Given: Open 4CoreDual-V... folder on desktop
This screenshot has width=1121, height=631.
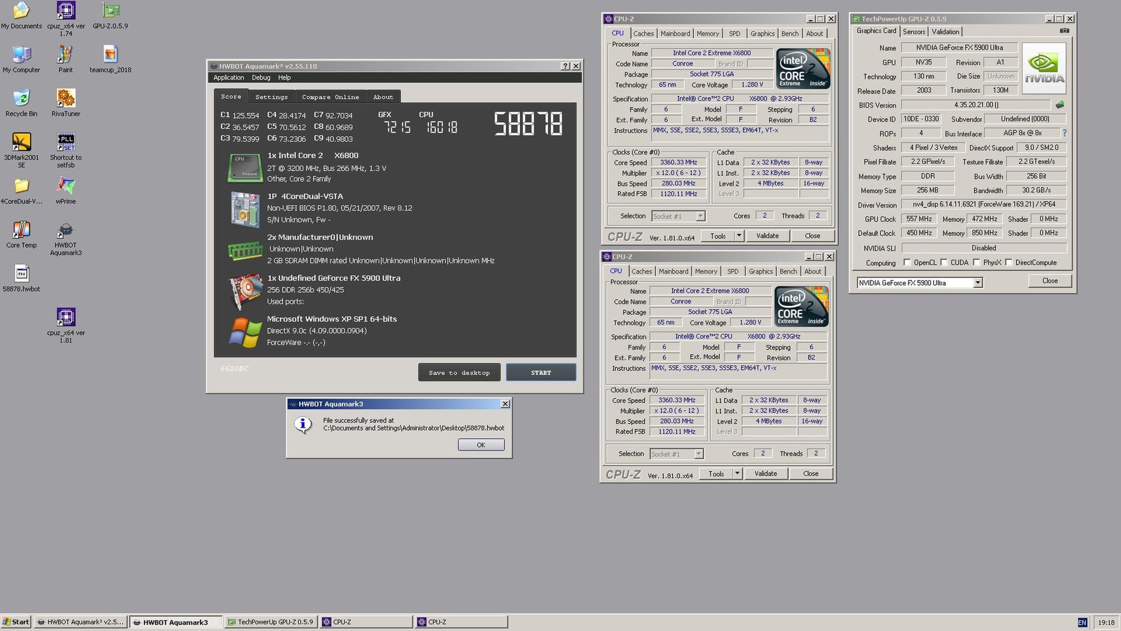Looking at the screenshot, I should pyautogui.click(x=22, y=191).
